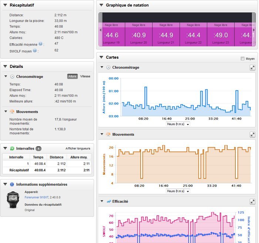Select Longueur 20 swim block

(139, 34)
